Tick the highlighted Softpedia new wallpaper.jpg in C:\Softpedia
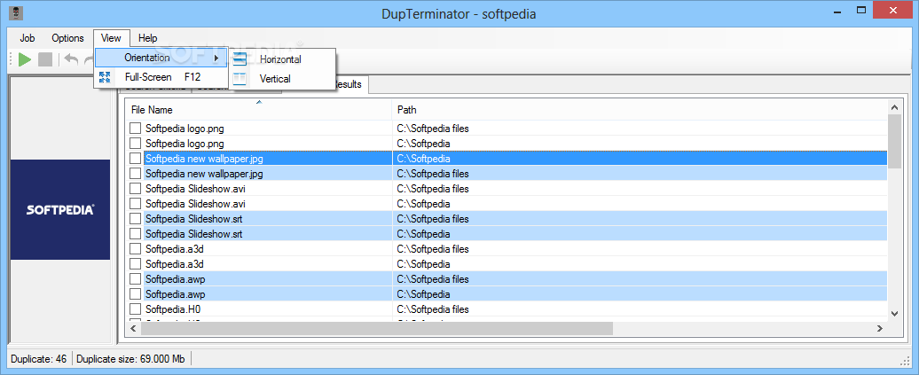This screenshot has width=919, height=375. 136,158
